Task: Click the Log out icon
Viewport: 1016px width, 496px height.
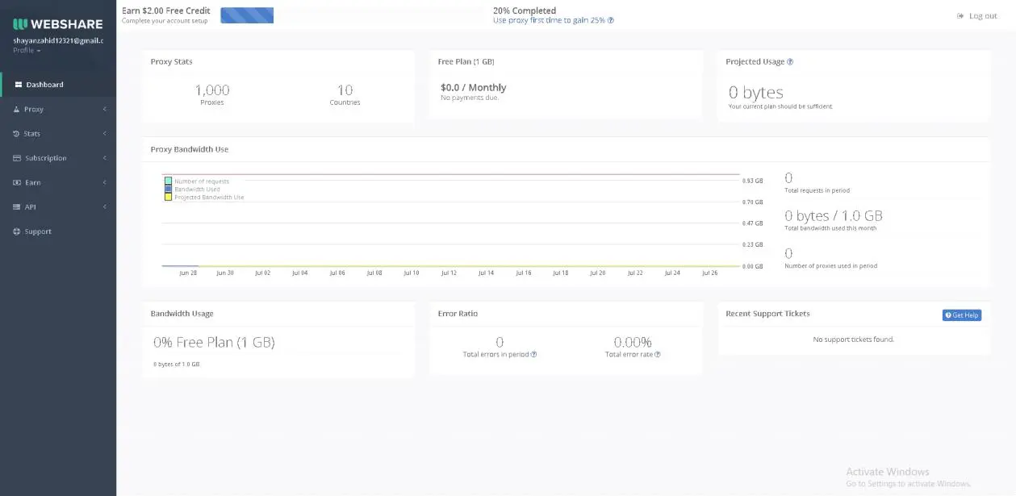Action: pyautogui.click(x=960, y=15)
